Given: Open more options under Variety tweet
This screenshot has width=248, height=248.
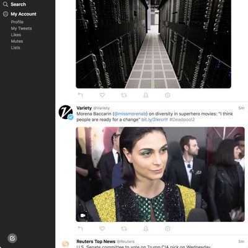Looking at the screenshot, I should (x=167, y=228).
